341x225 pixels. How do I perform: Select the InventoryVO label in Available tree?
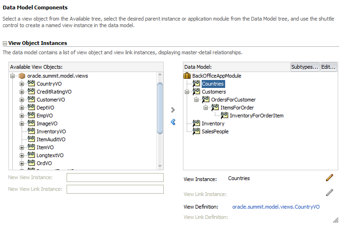pos(51,131)
